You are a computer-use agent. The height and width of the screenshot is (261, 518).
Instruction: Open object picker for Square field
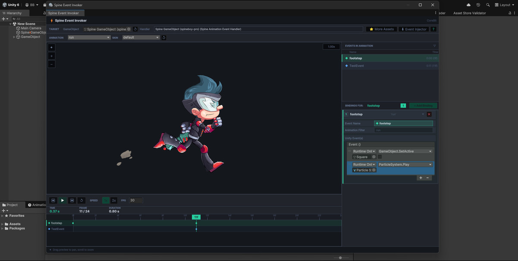(x=374, y=157)
